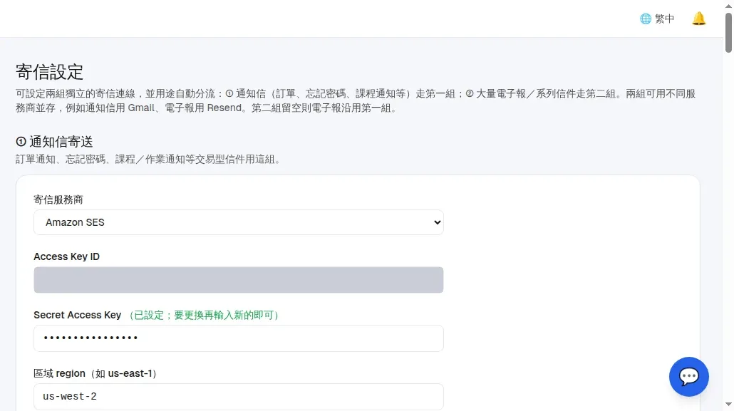Click the region field showing us-west-2
This screenshot has width=734, height=411.
238,397
